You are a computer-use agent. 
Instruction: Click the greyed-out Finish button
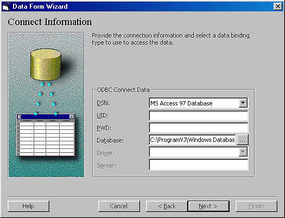(256, 206)
